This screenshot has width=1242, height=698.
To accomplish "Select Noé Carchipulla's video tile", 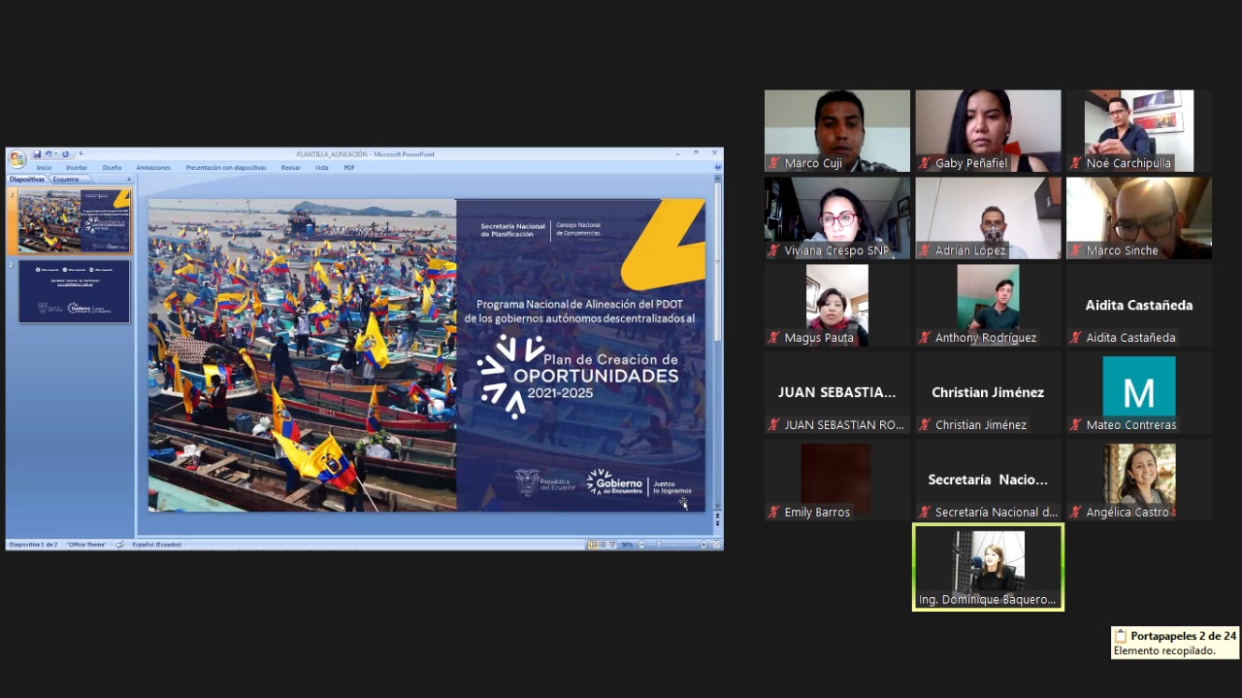I will click(x=1139, y=131).
